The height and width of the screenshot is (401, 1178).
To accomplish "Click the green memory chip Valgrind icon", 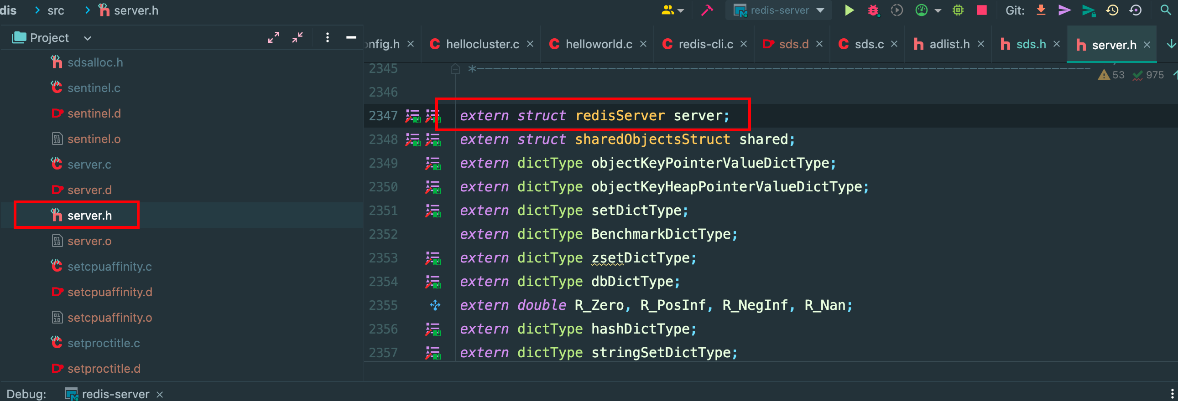I will pyautogui.click(x=958, y=10).
